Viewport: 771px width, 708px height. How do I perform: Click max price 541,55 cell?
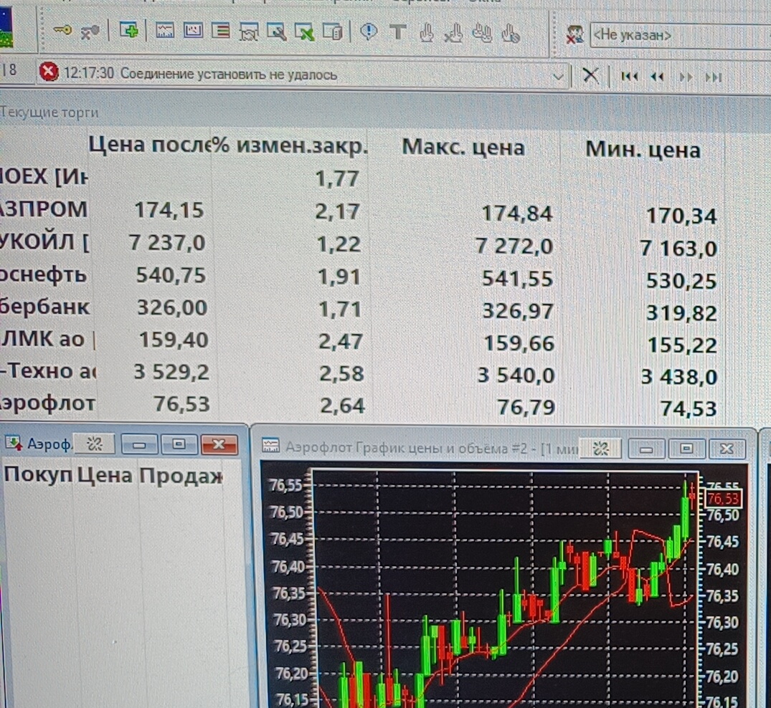pos(517,279)
